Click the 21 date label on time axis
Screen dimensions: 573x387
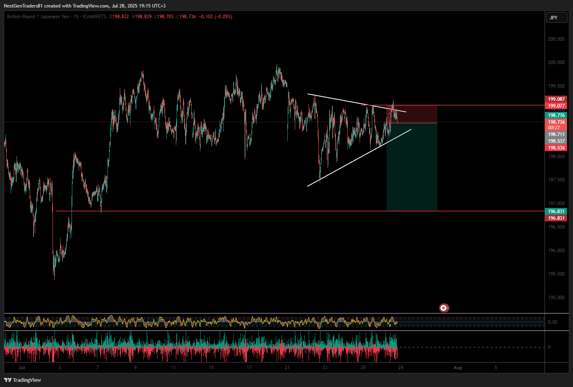coord(287,368)
